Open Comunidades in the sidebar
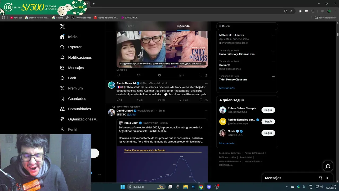The image size is (339, 191). point(75,109)
